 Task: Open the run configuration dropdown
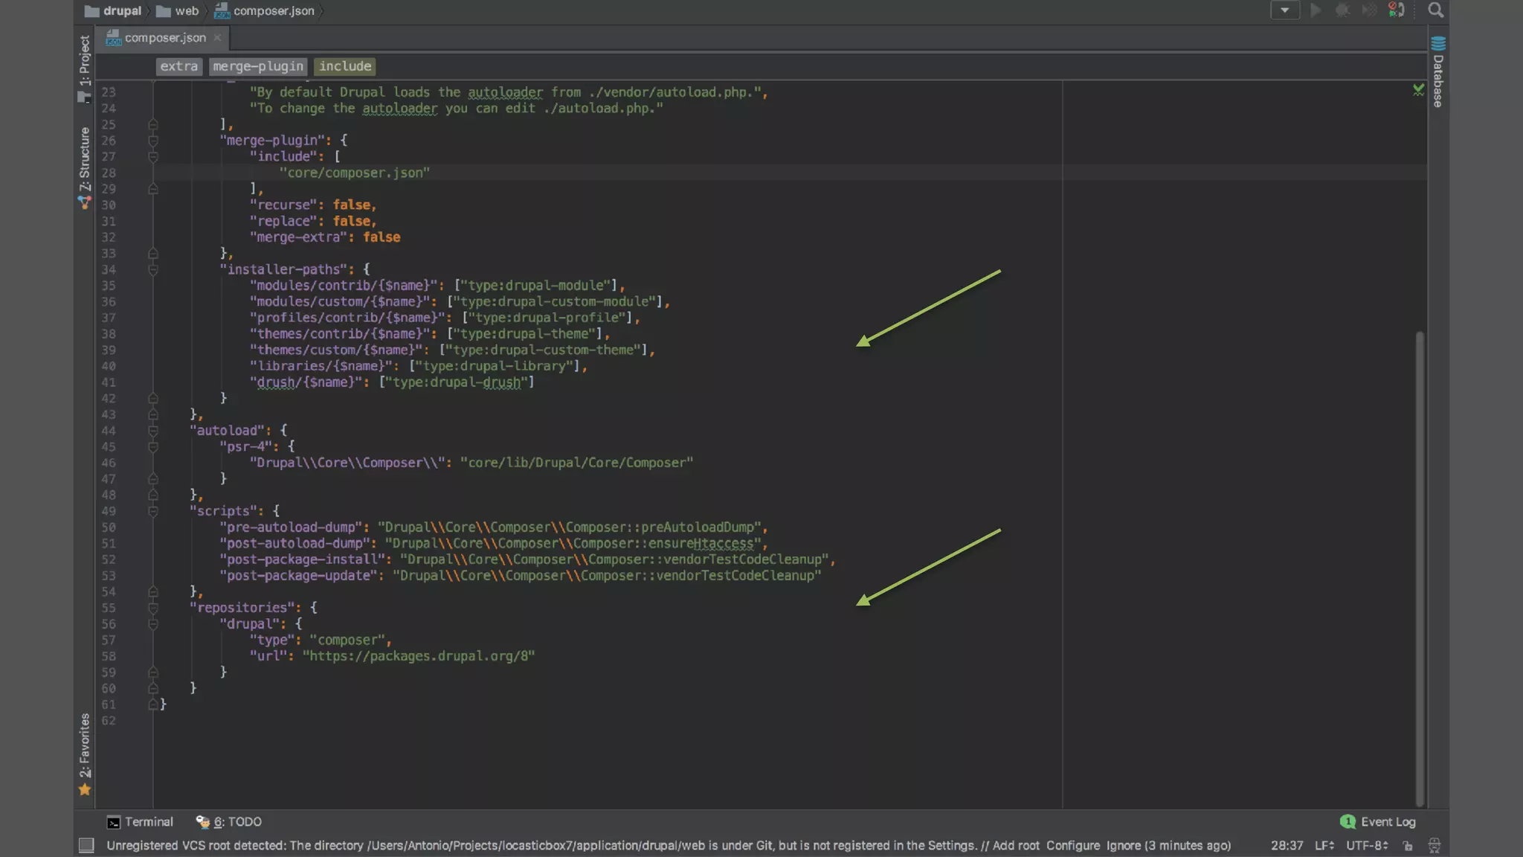(1284, 10)
